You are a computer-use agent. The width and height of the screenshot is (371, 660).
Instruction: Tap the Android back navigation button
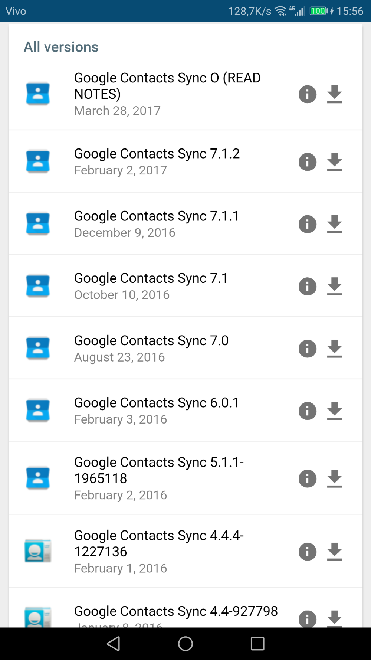pyautogui.click(x=114, y=644)
